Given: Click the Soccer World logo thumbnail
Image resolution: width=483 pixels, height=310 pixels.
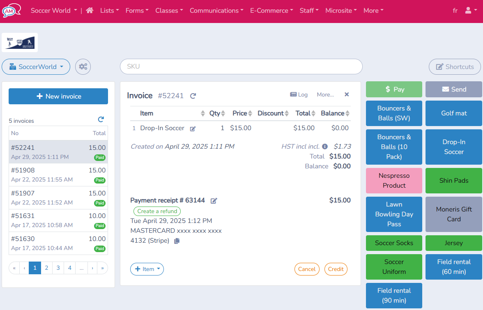Looking at the screenshot, I should coord(20,42).
